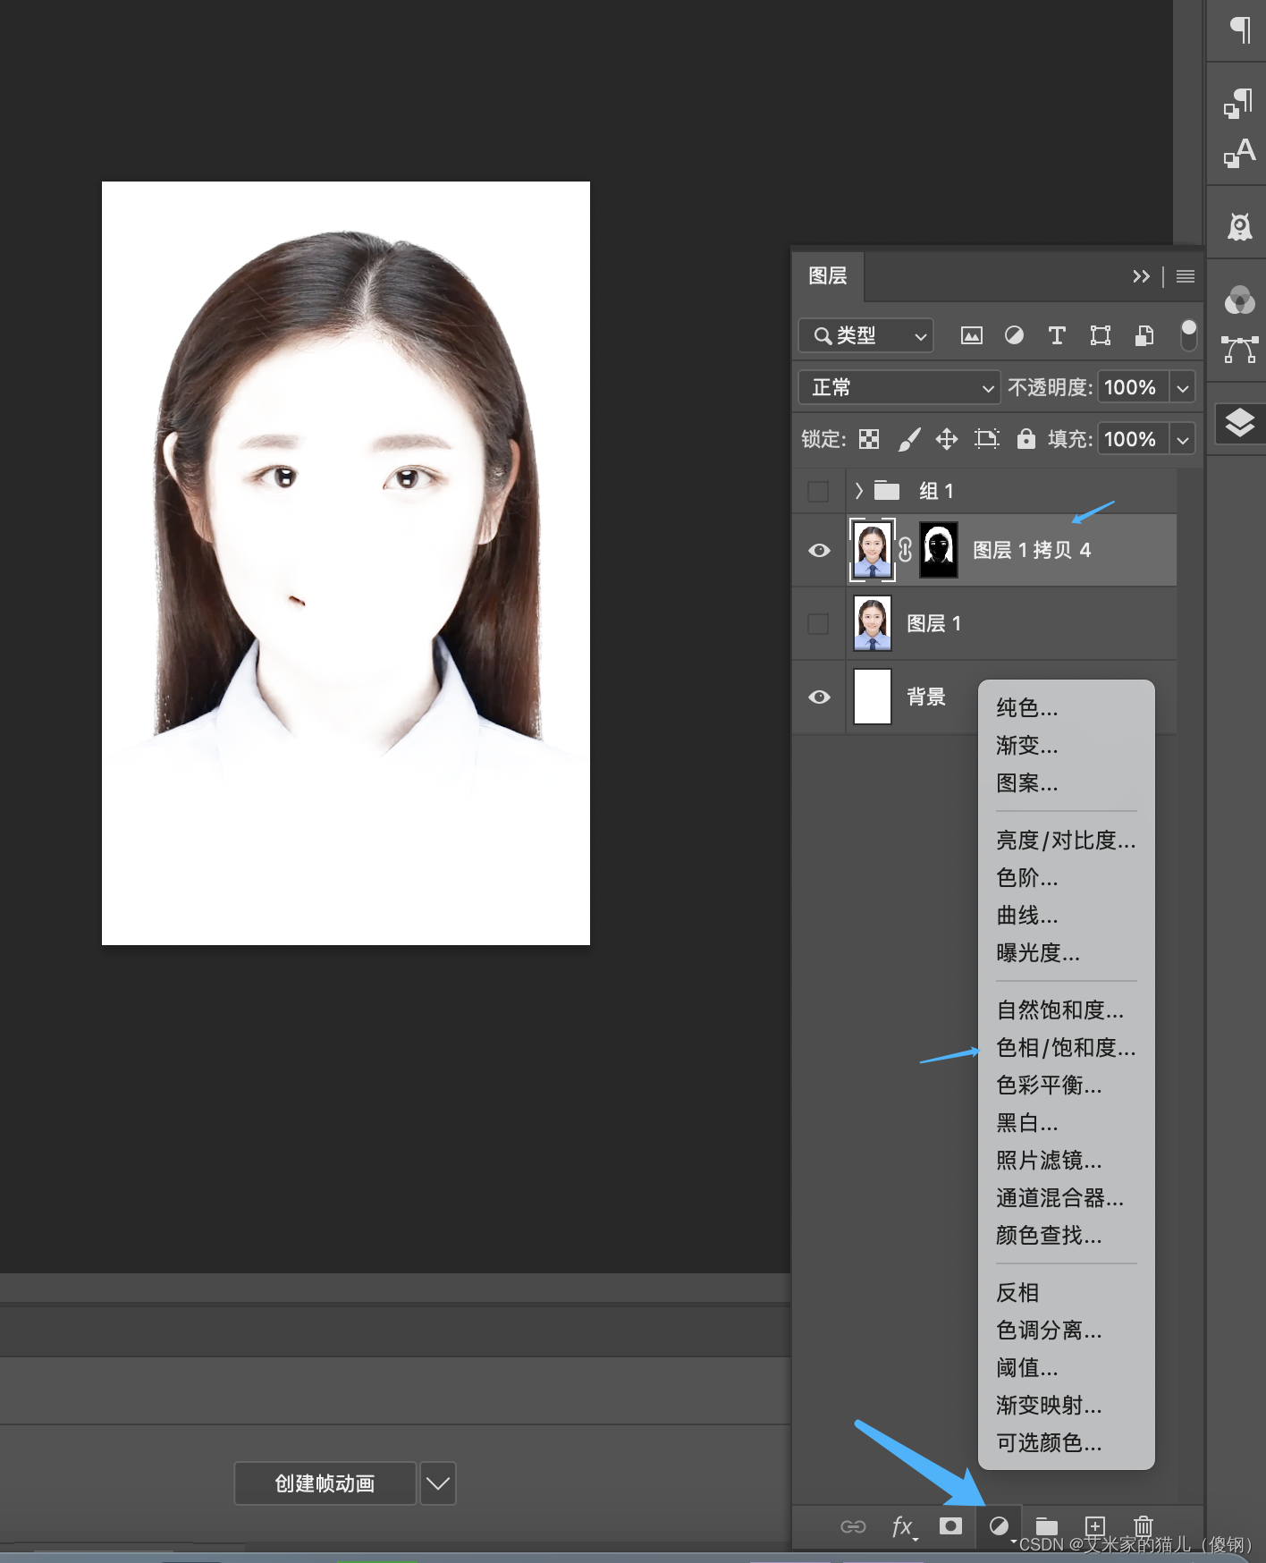The image size is (1266, 1563).
Task: Lock all padlock icon
Action: pyautogui.click(x=1026, y=438)
